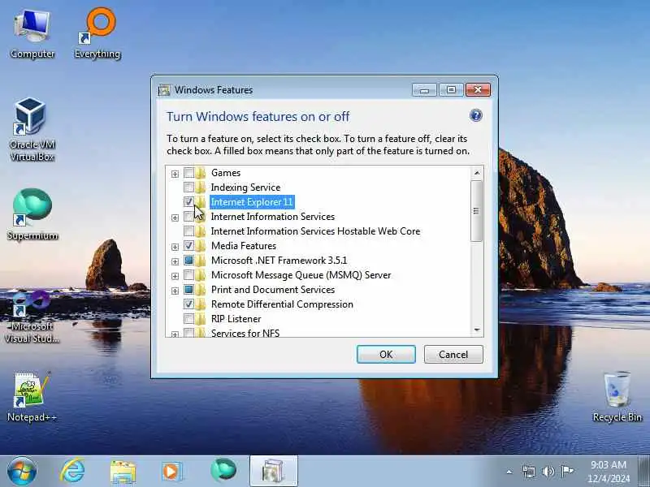Maximize the Windows Features dialog

pos(451,90)
